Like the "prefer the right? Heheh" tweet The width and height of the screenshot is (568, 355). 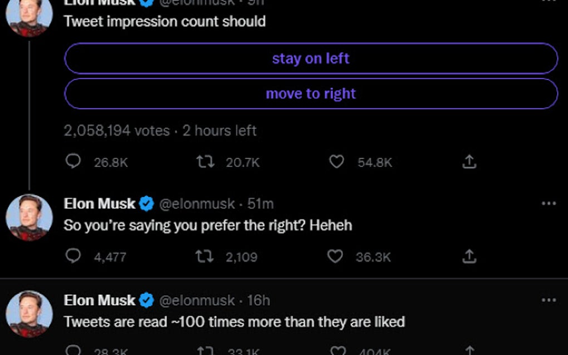(x=335, y=257)
